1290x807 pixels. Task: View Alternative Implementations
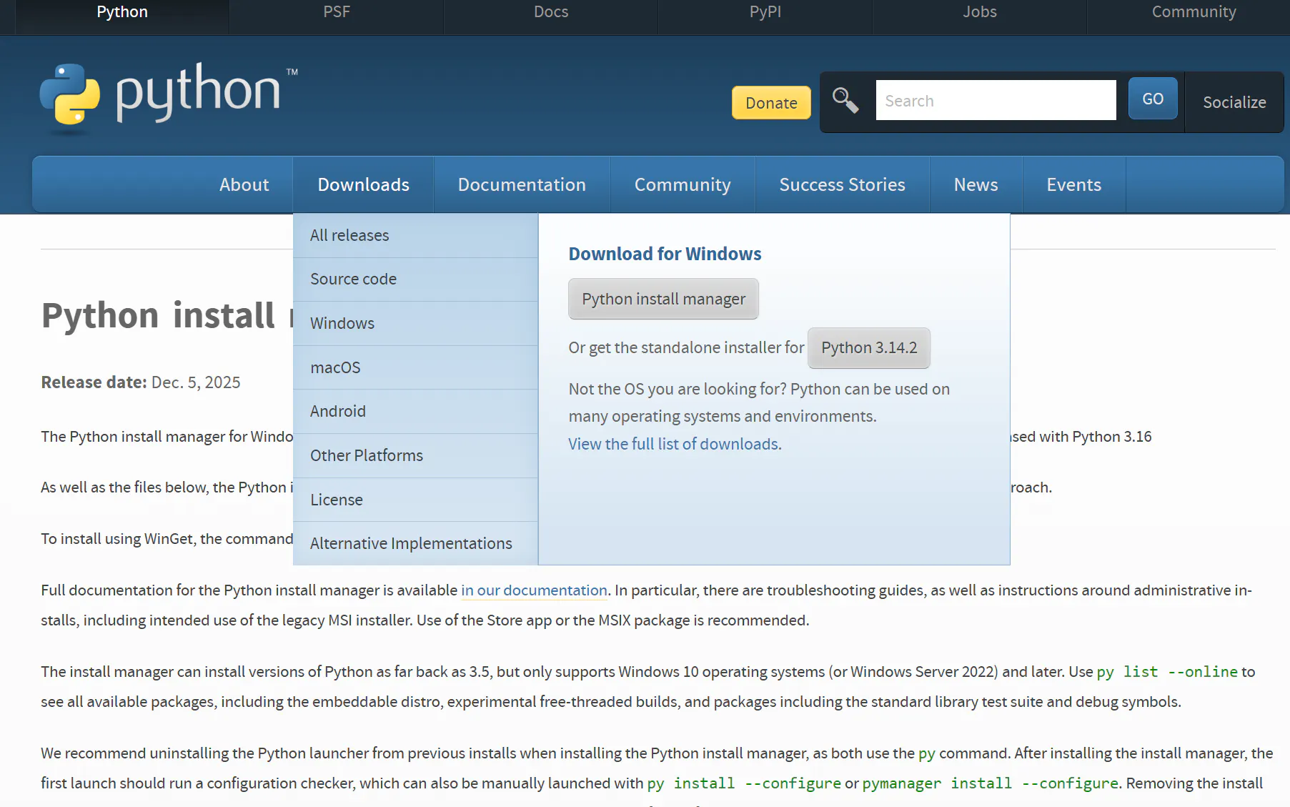(411, 543)
